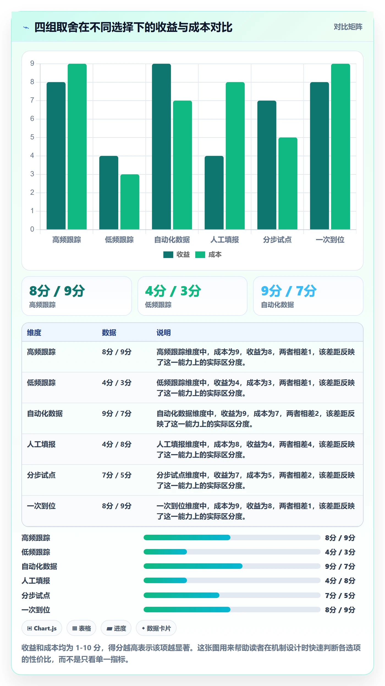The height and width of the screenshot is (686, 385).
Task: Select the 数据卡片 tag chip
Action: [x=156, y=628]
